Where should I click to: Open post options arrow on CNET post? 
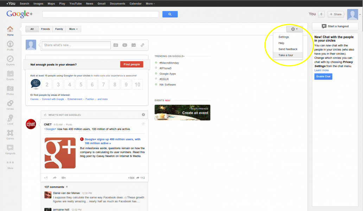coord(143,124)
